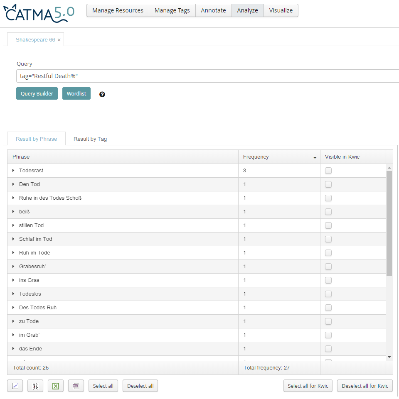The height and width of the screenshot is (399, 399).
Task: Export results with the CSV icon
Action: [x=76, y=386]
